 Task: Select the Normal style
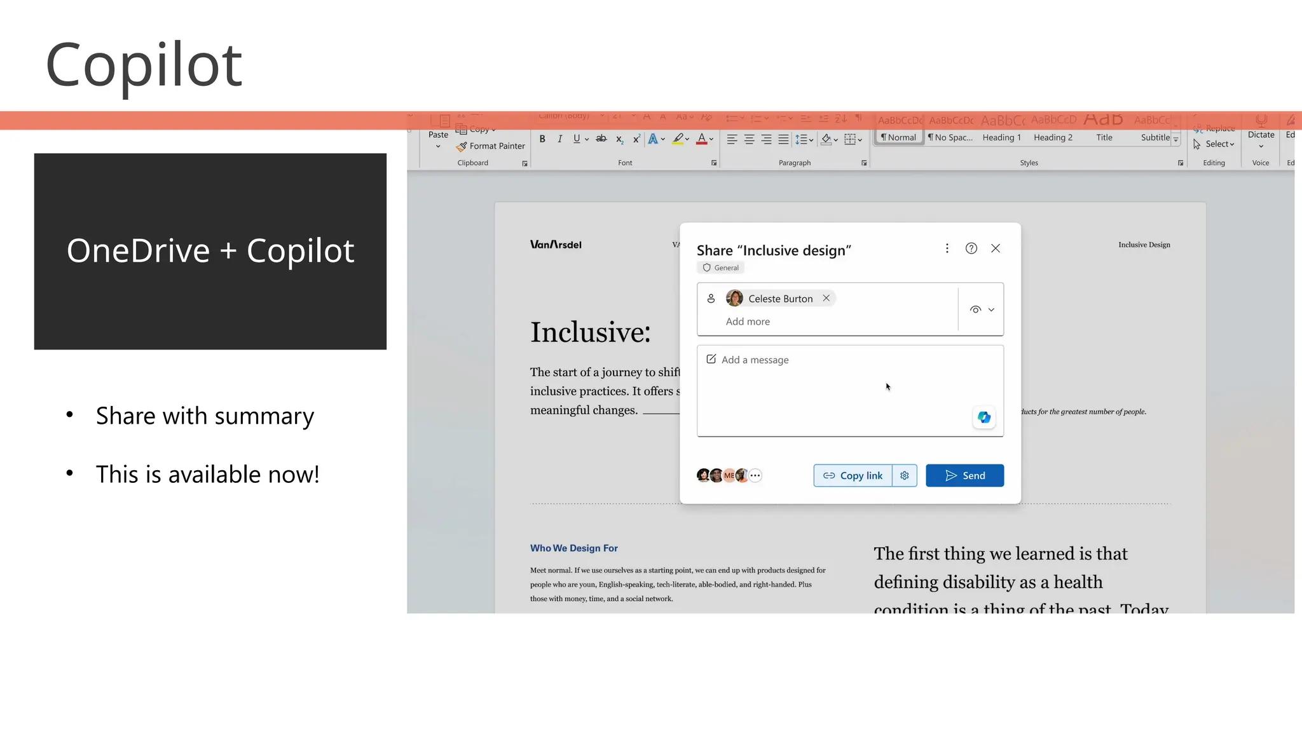pos(899,130)
